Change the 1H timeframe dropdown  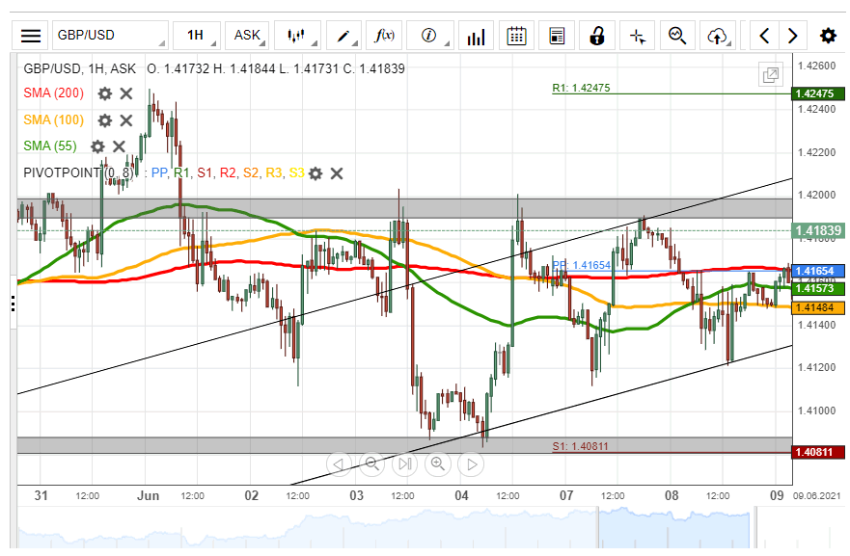click(196, 36)
